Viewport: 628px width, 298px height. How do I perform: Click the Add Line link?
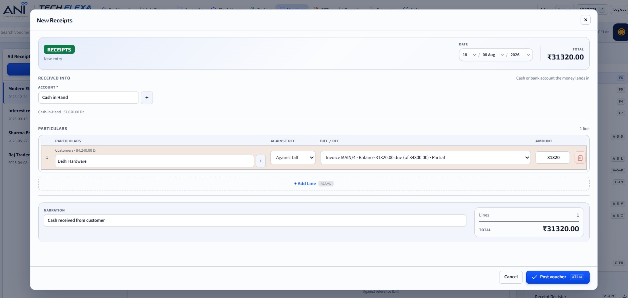click(305, 183)
